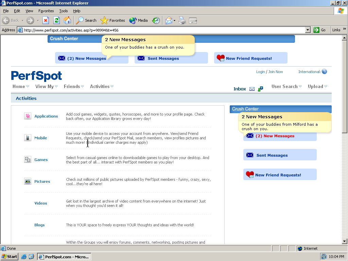This screenshot has width=348, height=261.
Task: Expand the Links toolbar chevron
Action: (x=345, y=29)
